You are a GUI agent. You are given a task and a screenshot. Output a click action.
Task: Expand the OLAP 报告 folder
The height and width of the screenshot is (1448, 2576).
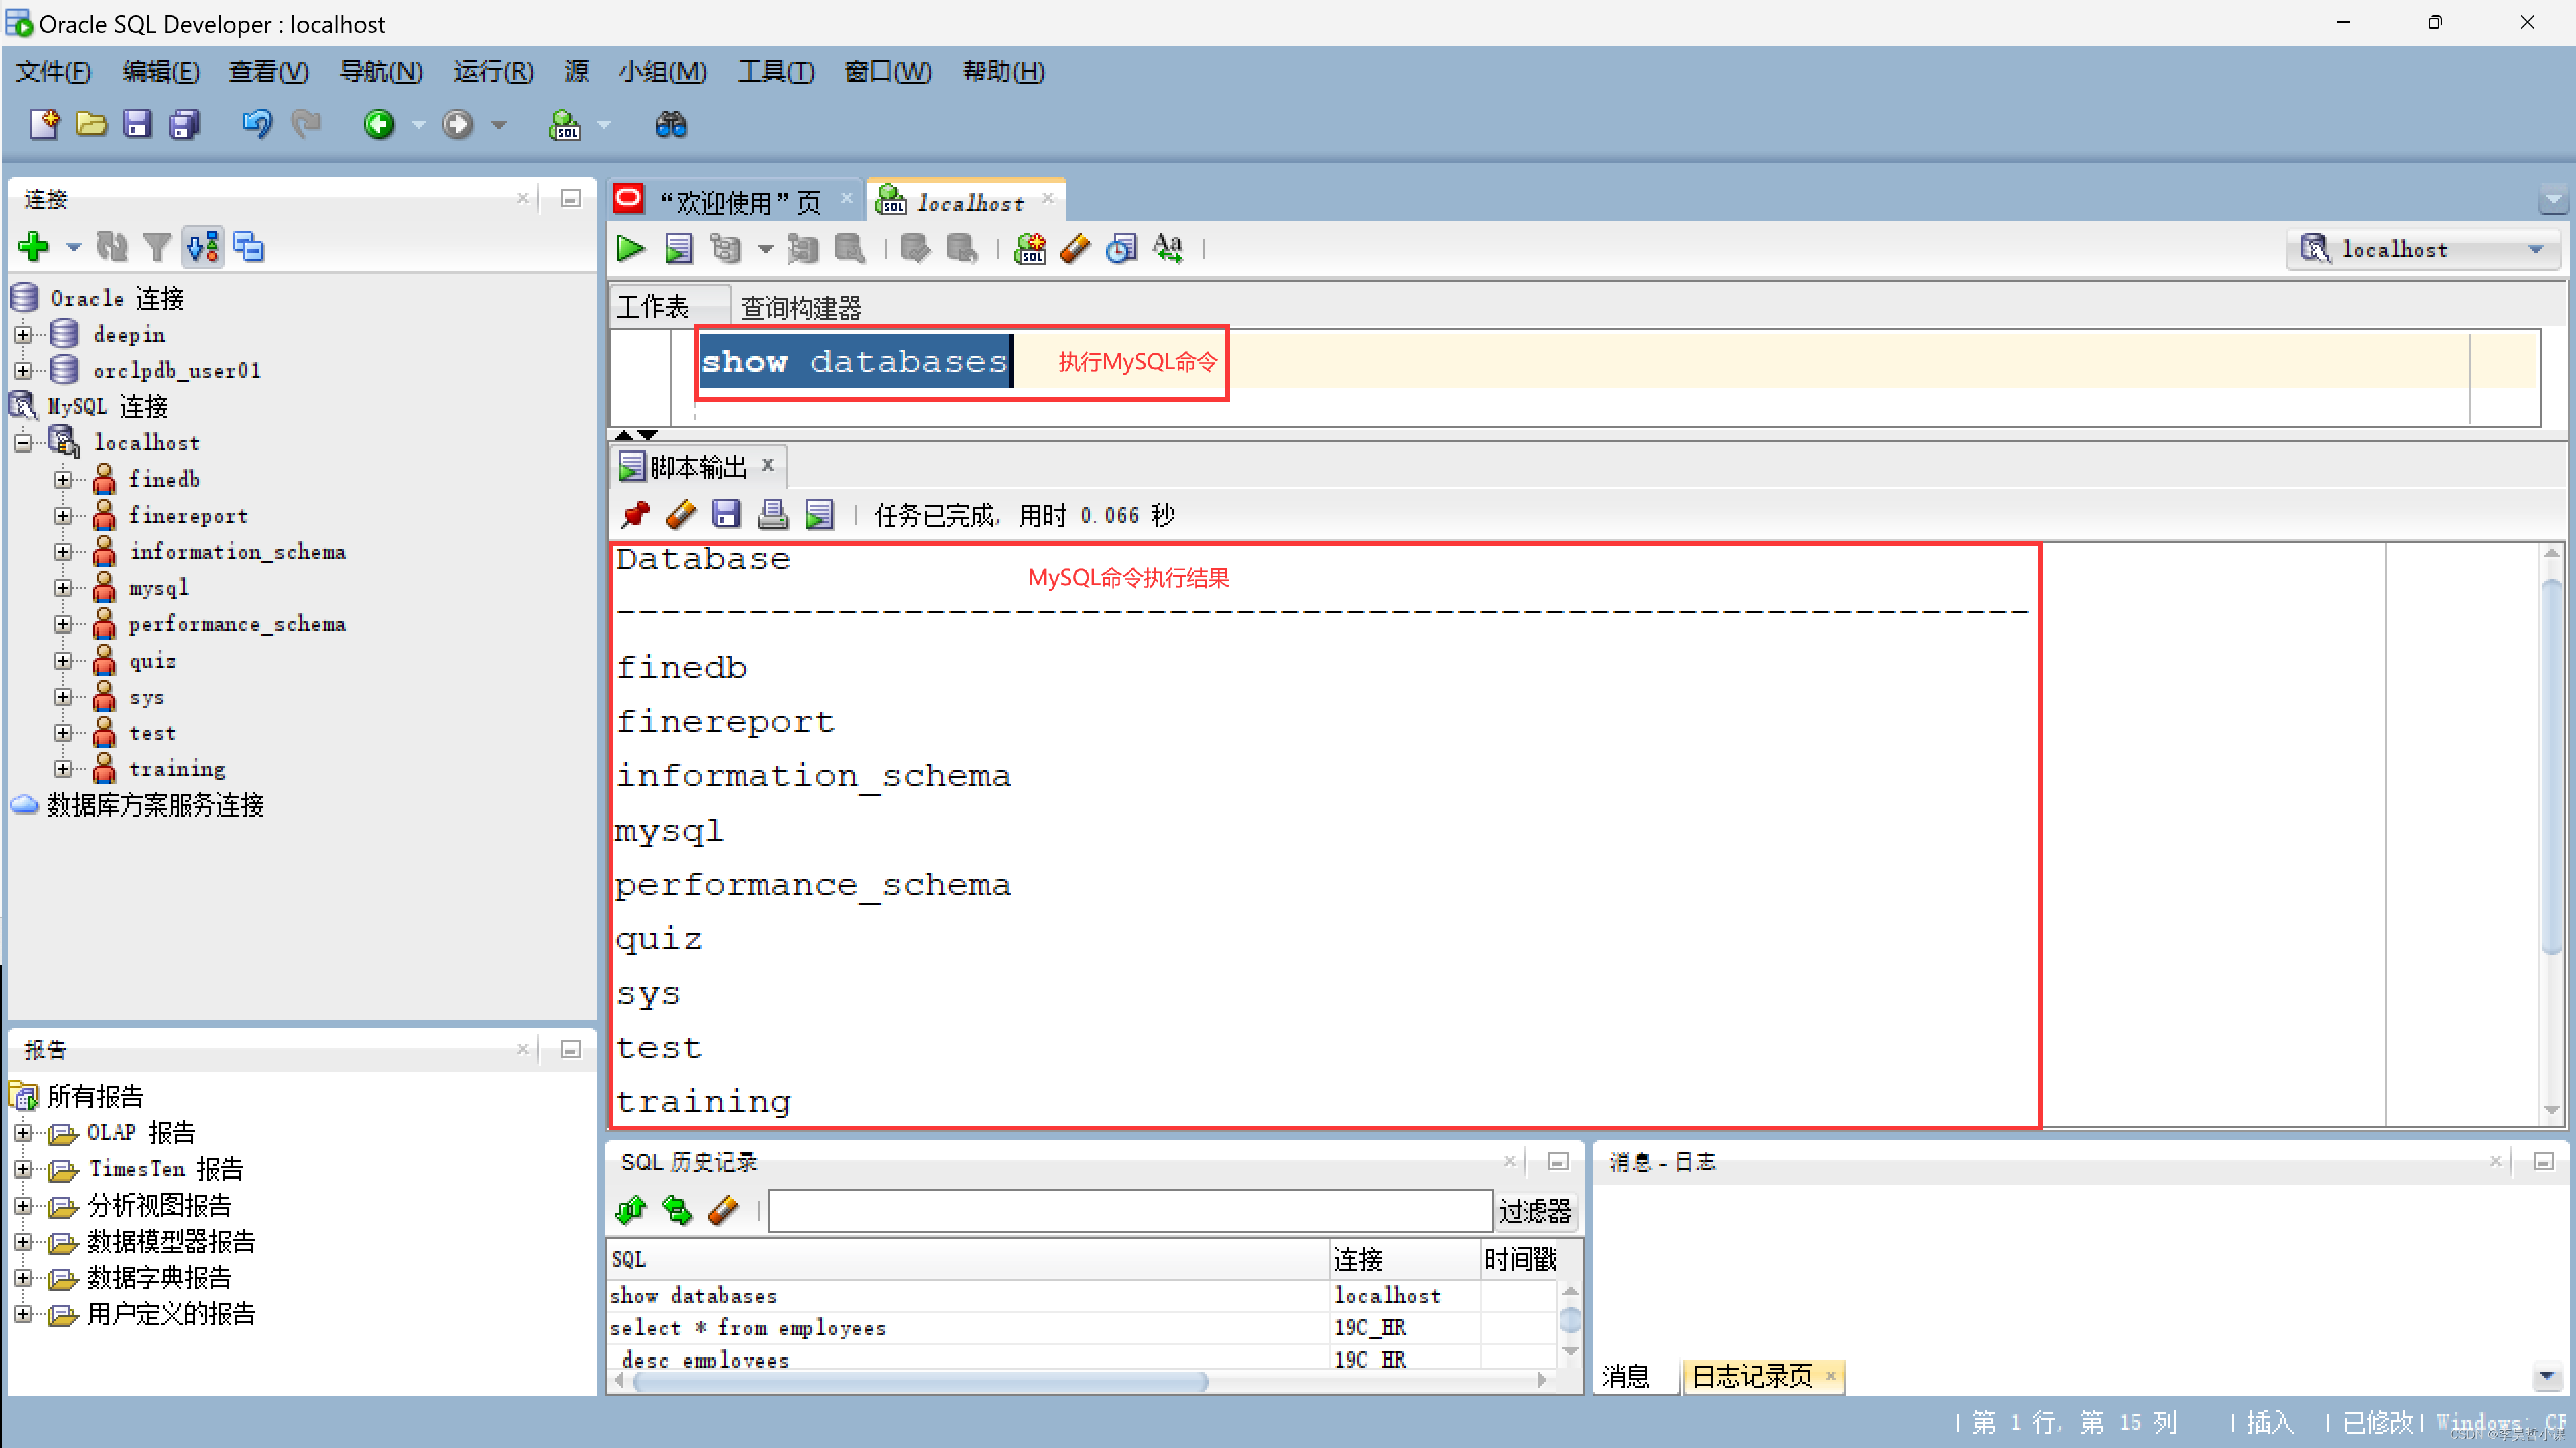pos(24,1133)
